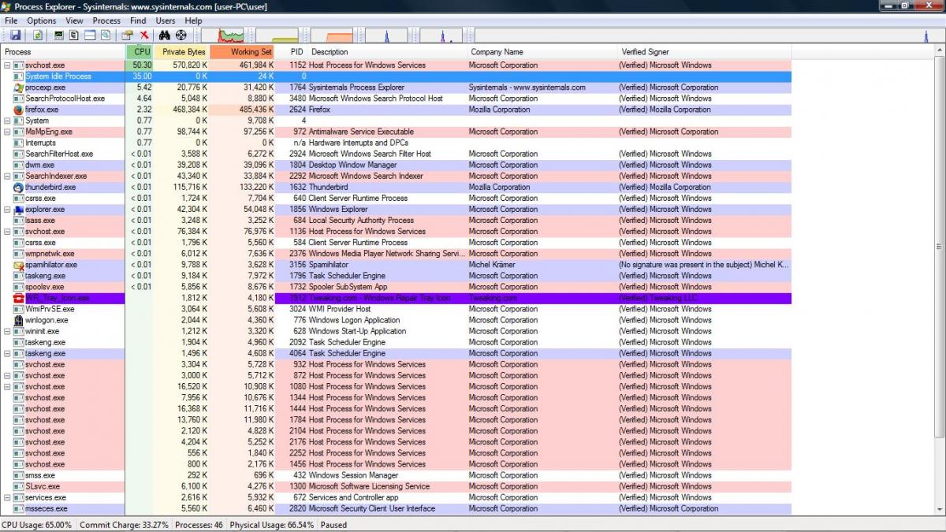
Task: Collapse the wininit.exe tree node
Action: pyautogui.click(x=7, y=332)
